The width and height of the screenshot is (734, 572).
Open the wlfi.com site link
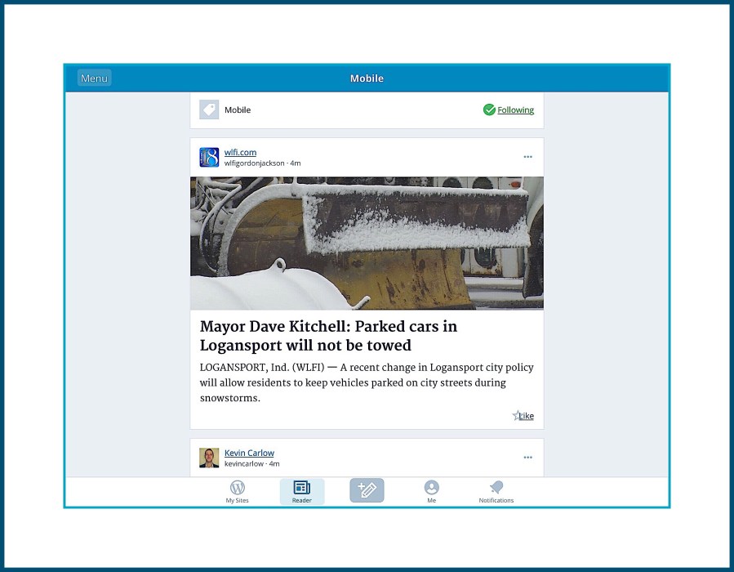pos(240,152)
